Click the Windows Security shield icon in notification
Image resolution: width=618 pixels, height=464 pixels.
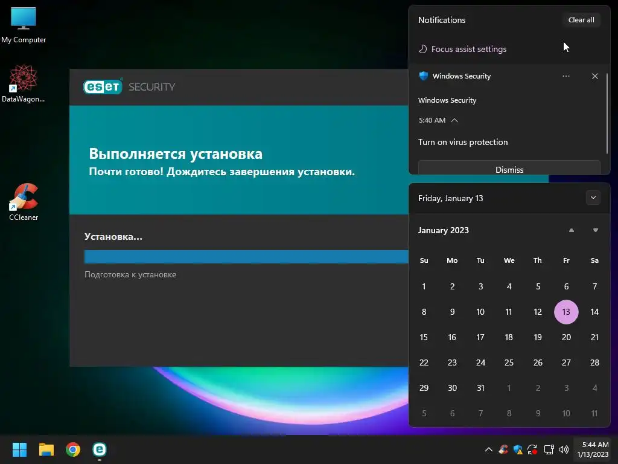click(423, 76)
